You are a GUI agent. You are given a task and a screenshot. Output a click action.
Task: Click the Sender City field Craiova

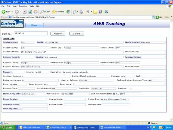(x=82, y=48)
